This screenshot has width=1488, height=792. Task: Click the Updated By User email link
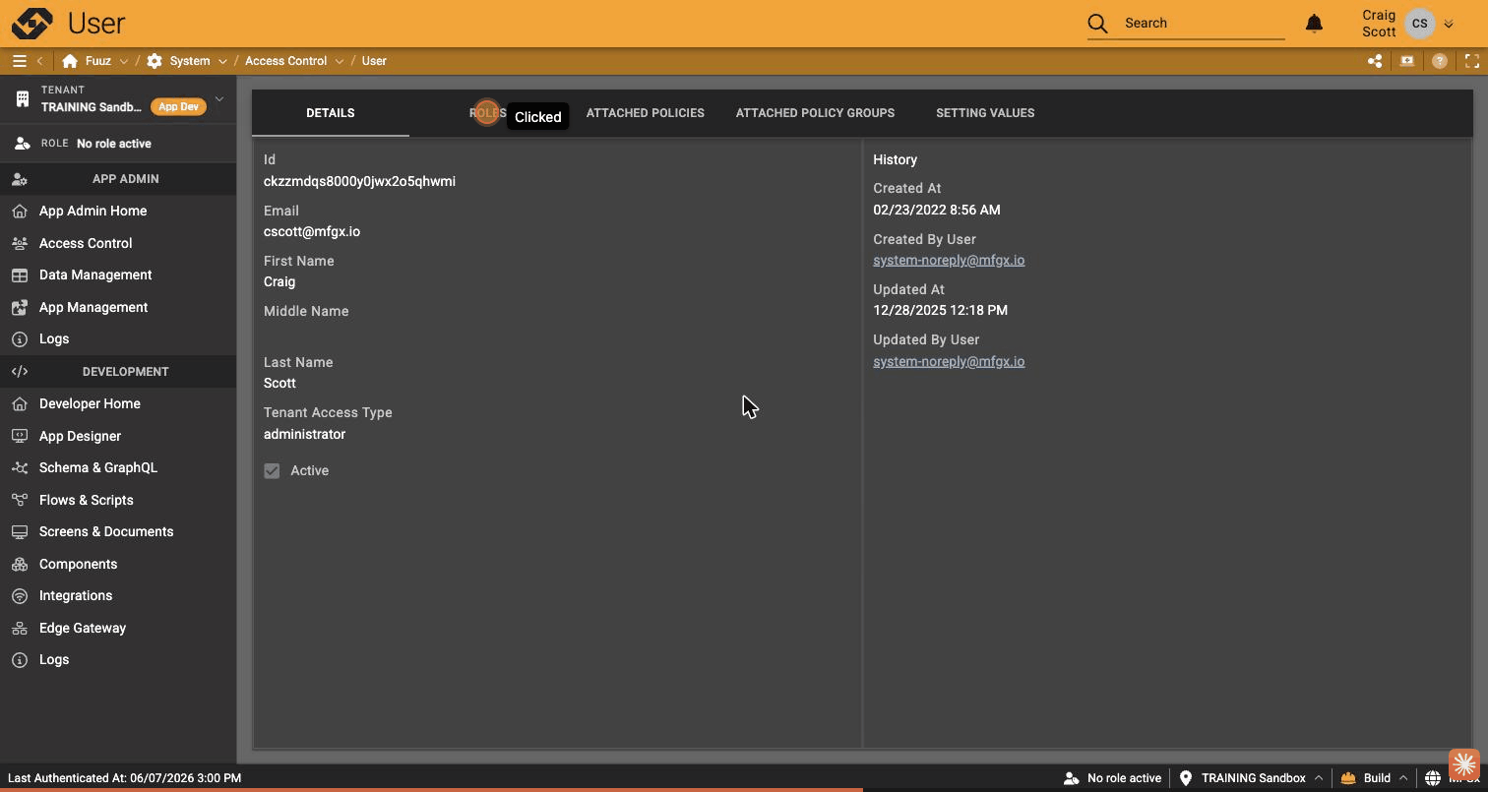(x=949, y=361)
